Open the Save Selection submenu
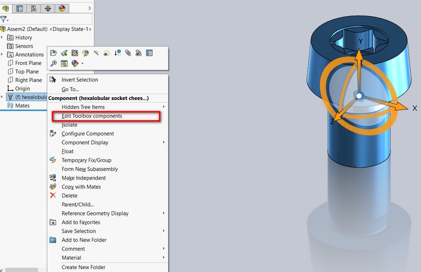Screen dimensions: 421x272 [108, 231]
